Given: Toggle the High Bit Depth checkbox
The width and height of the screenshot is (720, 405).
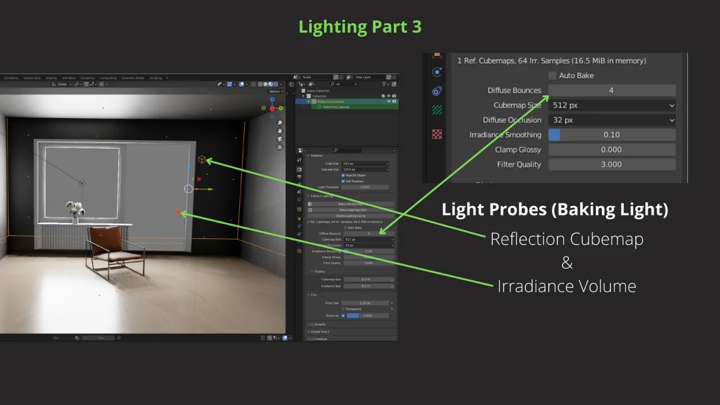Looking at the screenshot, I should point(343,175).
